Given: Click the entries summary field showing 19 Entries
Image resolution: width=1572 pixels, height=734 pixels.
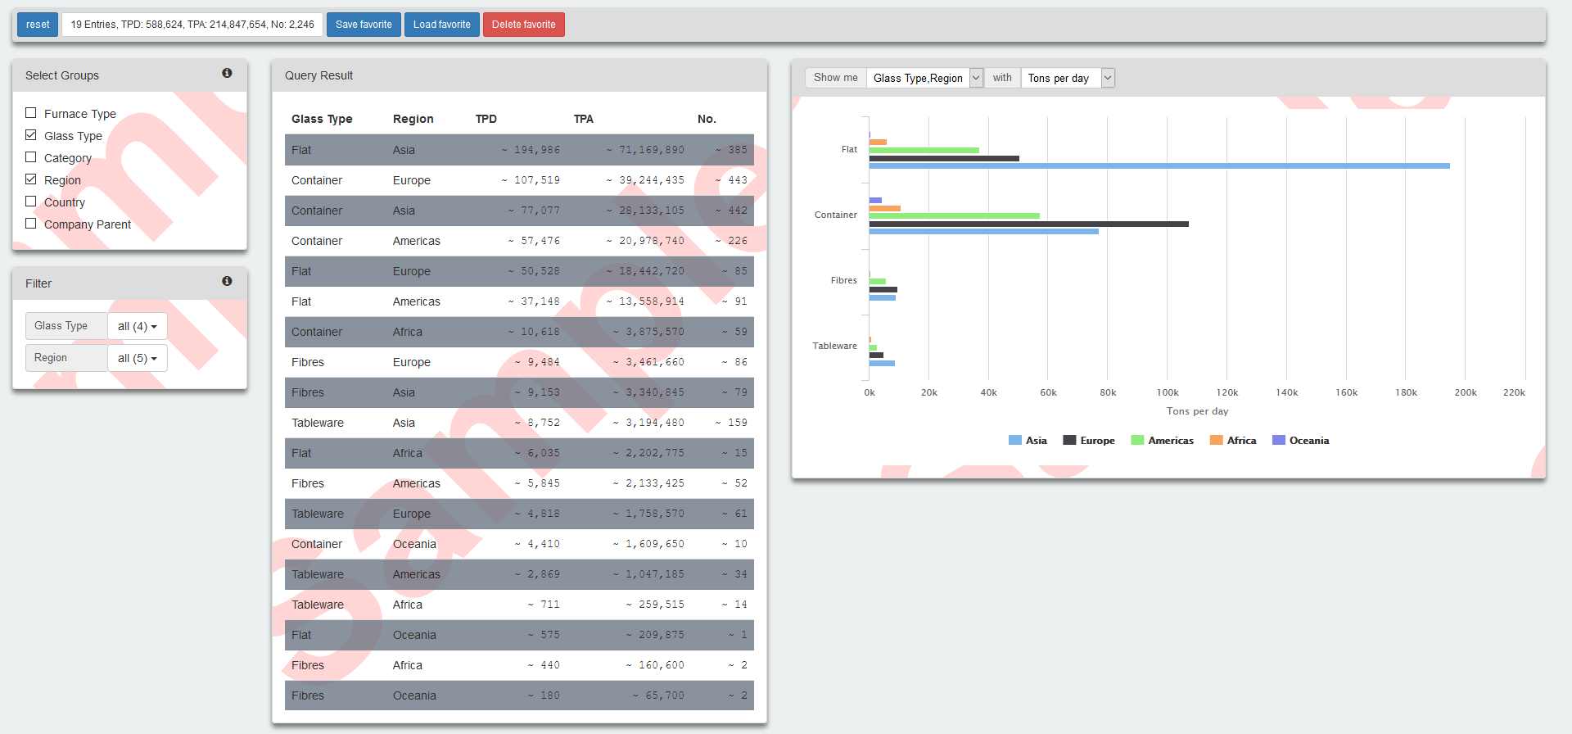Looking at the screenshot, I should pos(192,25).
